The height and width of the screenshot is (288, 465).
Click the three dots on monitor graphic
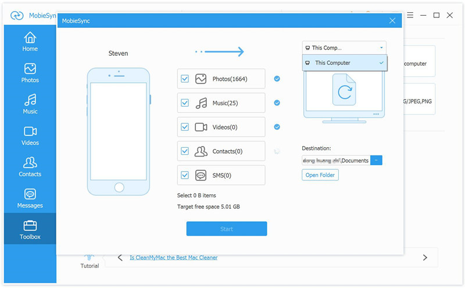pyautogui.click(x=376, y=114)
